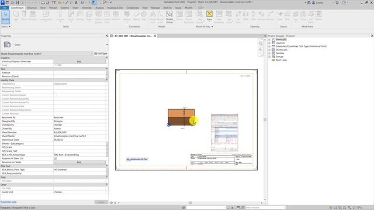Viewport: 374px width, 210px height.
Task: Expand Families node in Project Browser
Action: [x=269, y=53]
